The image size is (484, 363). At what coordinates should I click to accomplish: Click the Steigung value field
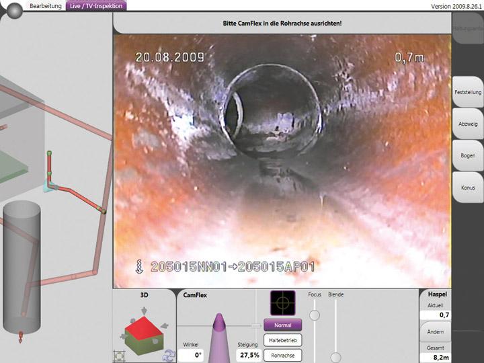point(247,355)
